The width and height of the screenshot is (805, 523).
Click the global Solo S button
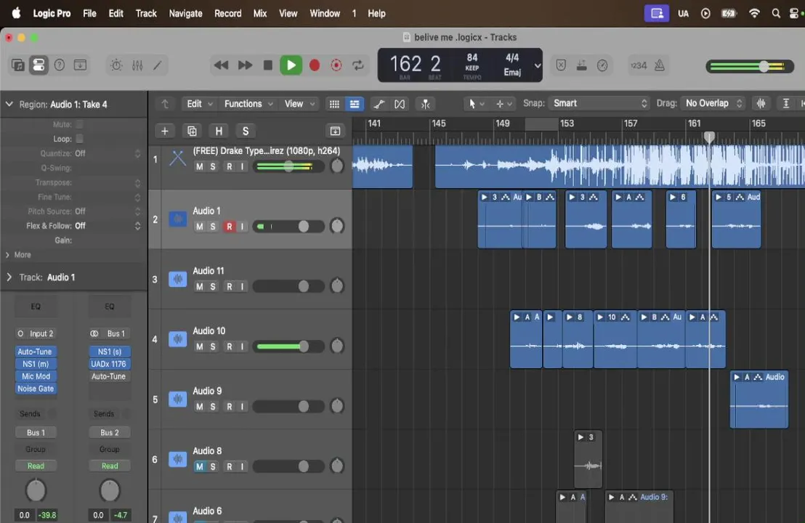click(246, 131)
